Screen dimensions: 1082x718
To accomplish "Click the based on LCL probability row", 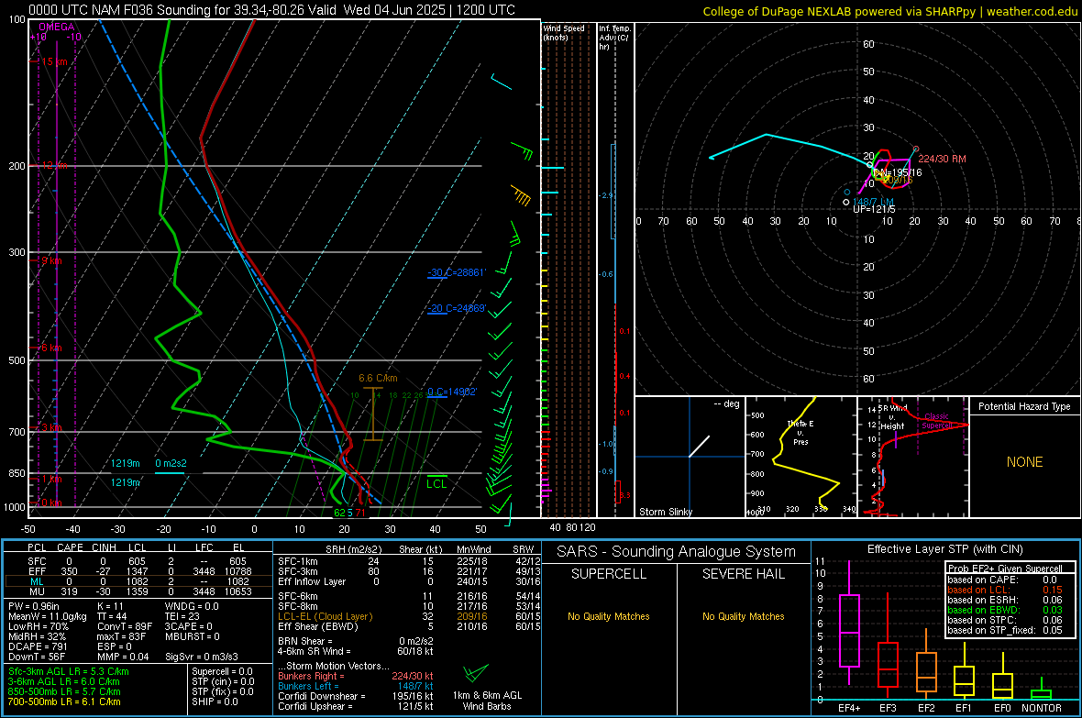I will [1005, 591].
